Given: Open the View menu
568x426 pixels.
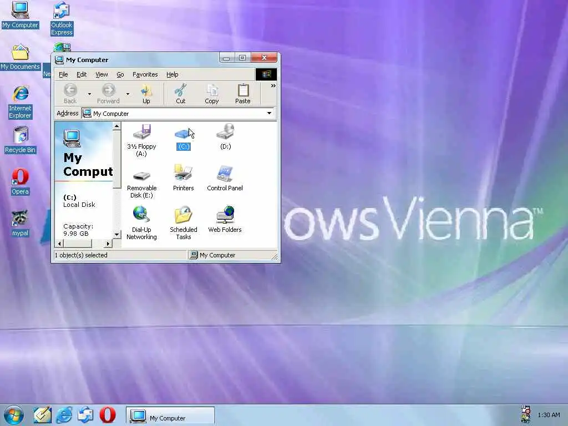Looking at the screenshot, I should point(102,74).
